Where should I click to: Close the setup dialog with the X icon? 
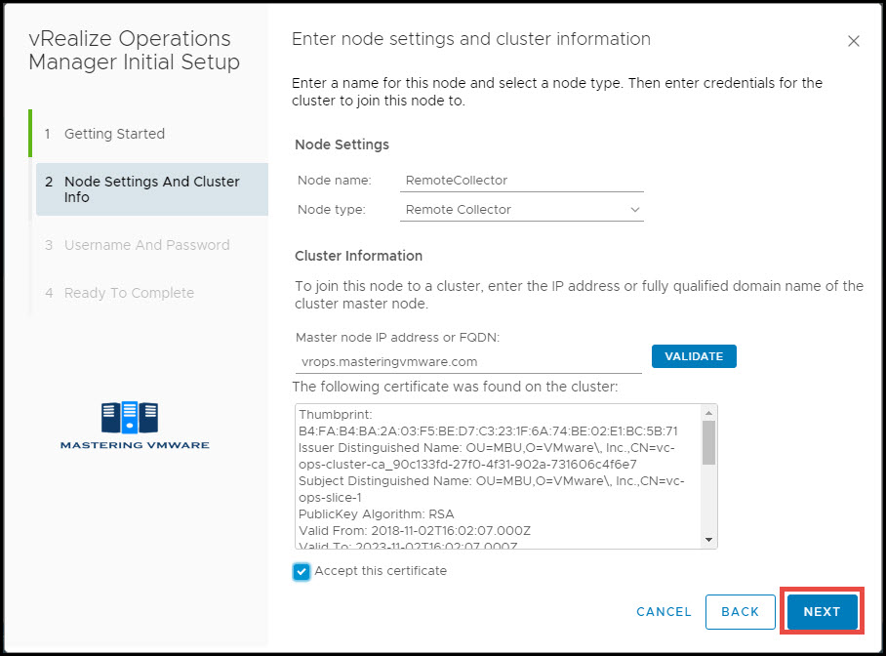(853, 41)
